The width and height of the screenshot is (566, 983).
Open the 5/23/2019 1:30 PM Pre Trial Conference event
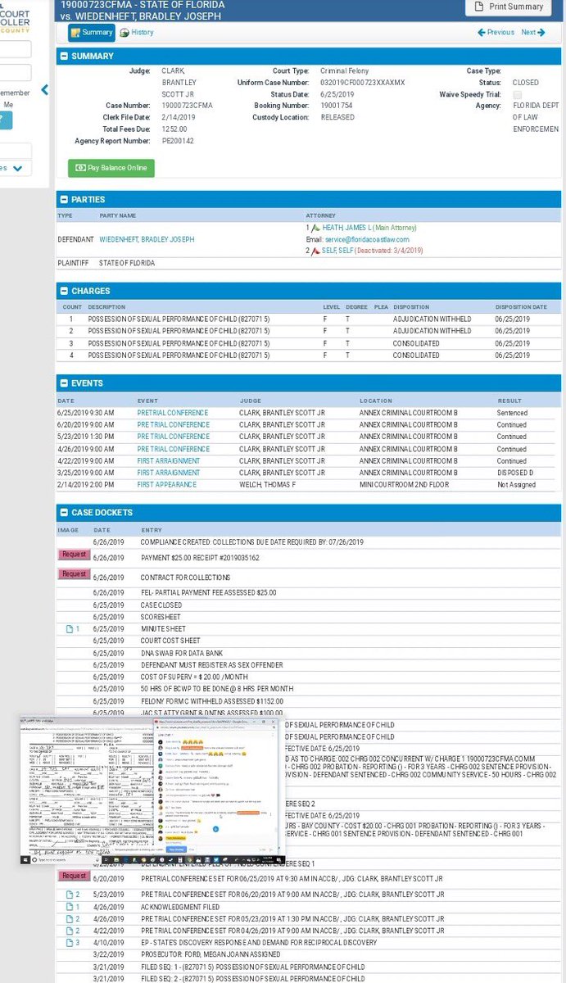(x=173, y=437)
